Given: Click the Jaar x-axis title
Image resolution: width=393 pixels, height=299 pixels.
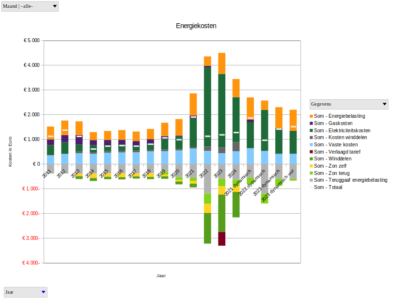Looking at the screenshot, I should [161, 276].
